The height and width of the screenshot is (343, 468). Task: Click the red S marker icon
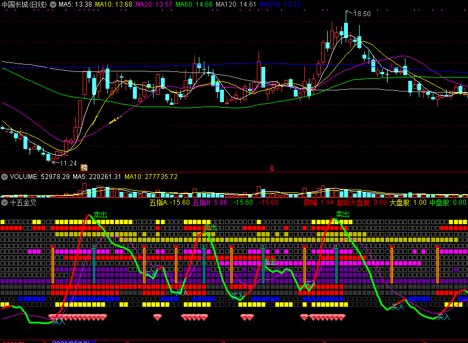[x=272, y=168]
